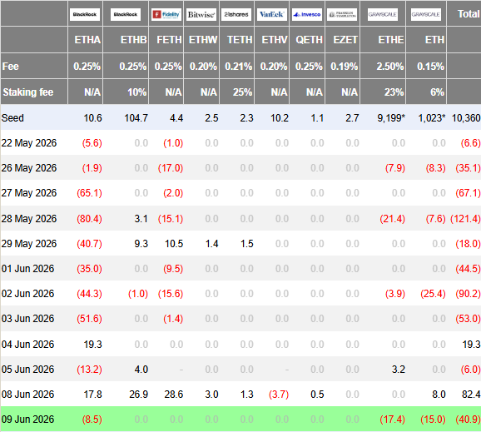The image size is (481, 432).
Task: Click the Total column header
Action: tap(469, 14)
